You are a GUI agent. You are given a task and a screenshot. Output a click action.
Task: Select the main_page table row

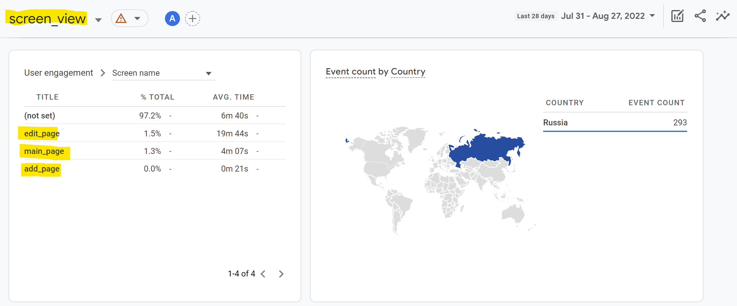pos(155,151)
